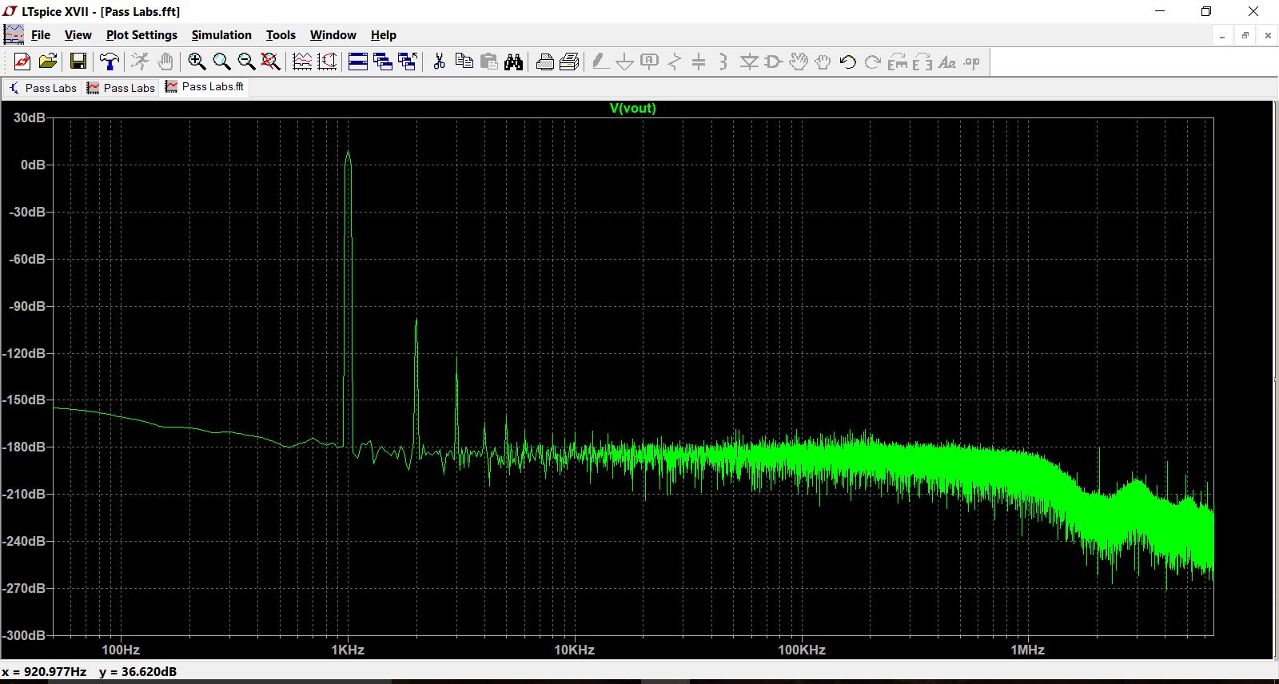Select the Capacitor component tool
This screenshot has width=1279, height=684.
(699, 62)
